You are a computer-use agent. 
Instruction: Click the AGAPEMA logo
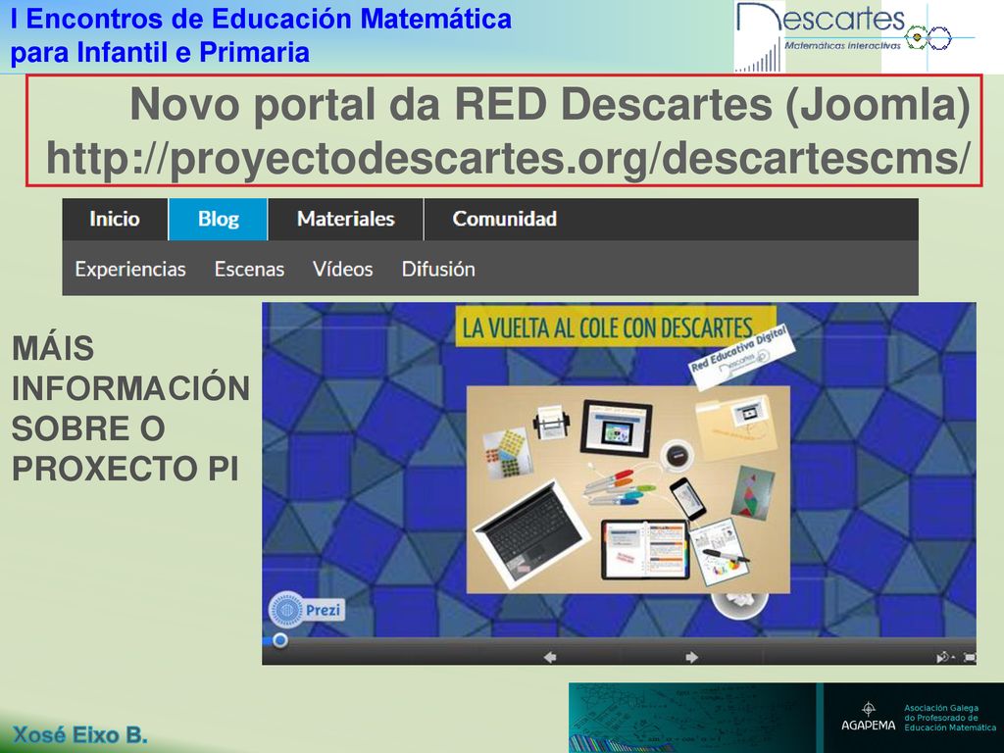tap(869, 719)
